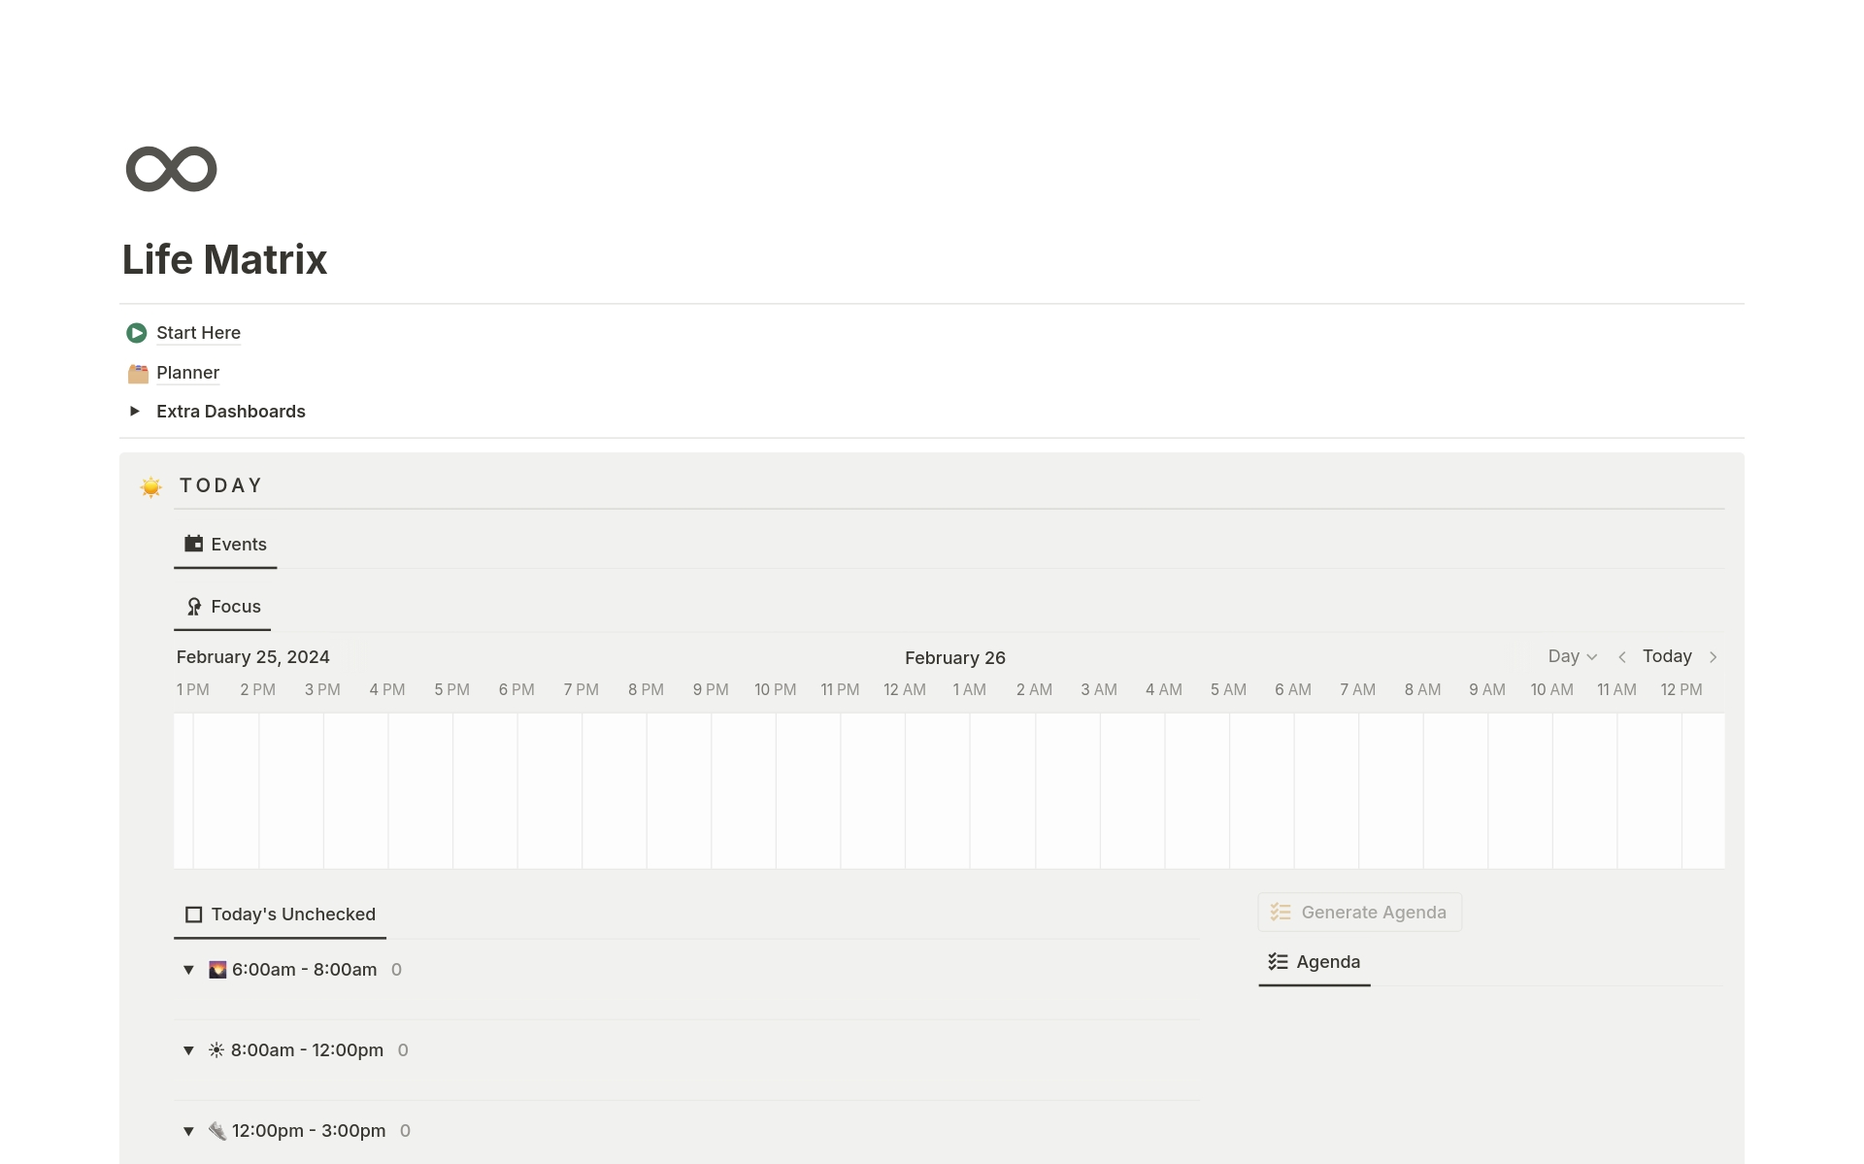
Task: Collapse the 6:00am - 8:00am group
Action: coord(188,970)
